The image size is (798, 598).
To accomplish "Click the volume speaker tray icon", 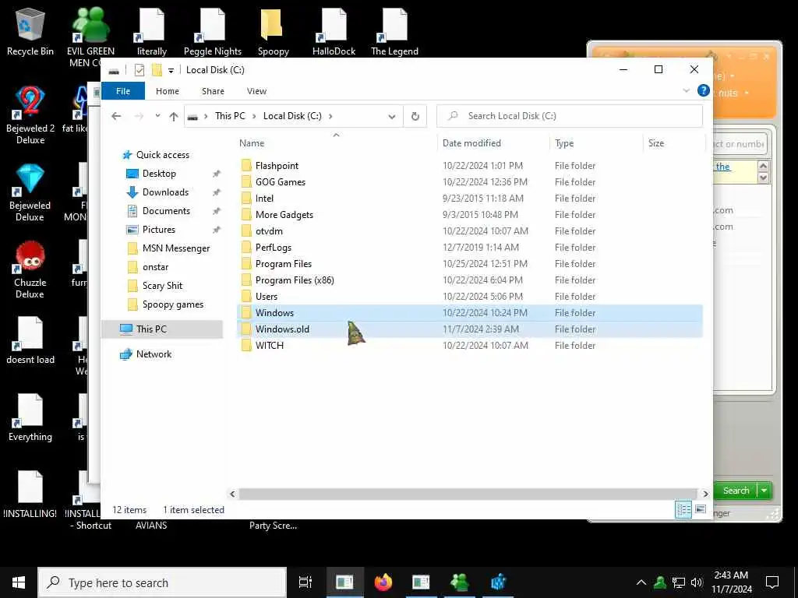I will 697,582.
